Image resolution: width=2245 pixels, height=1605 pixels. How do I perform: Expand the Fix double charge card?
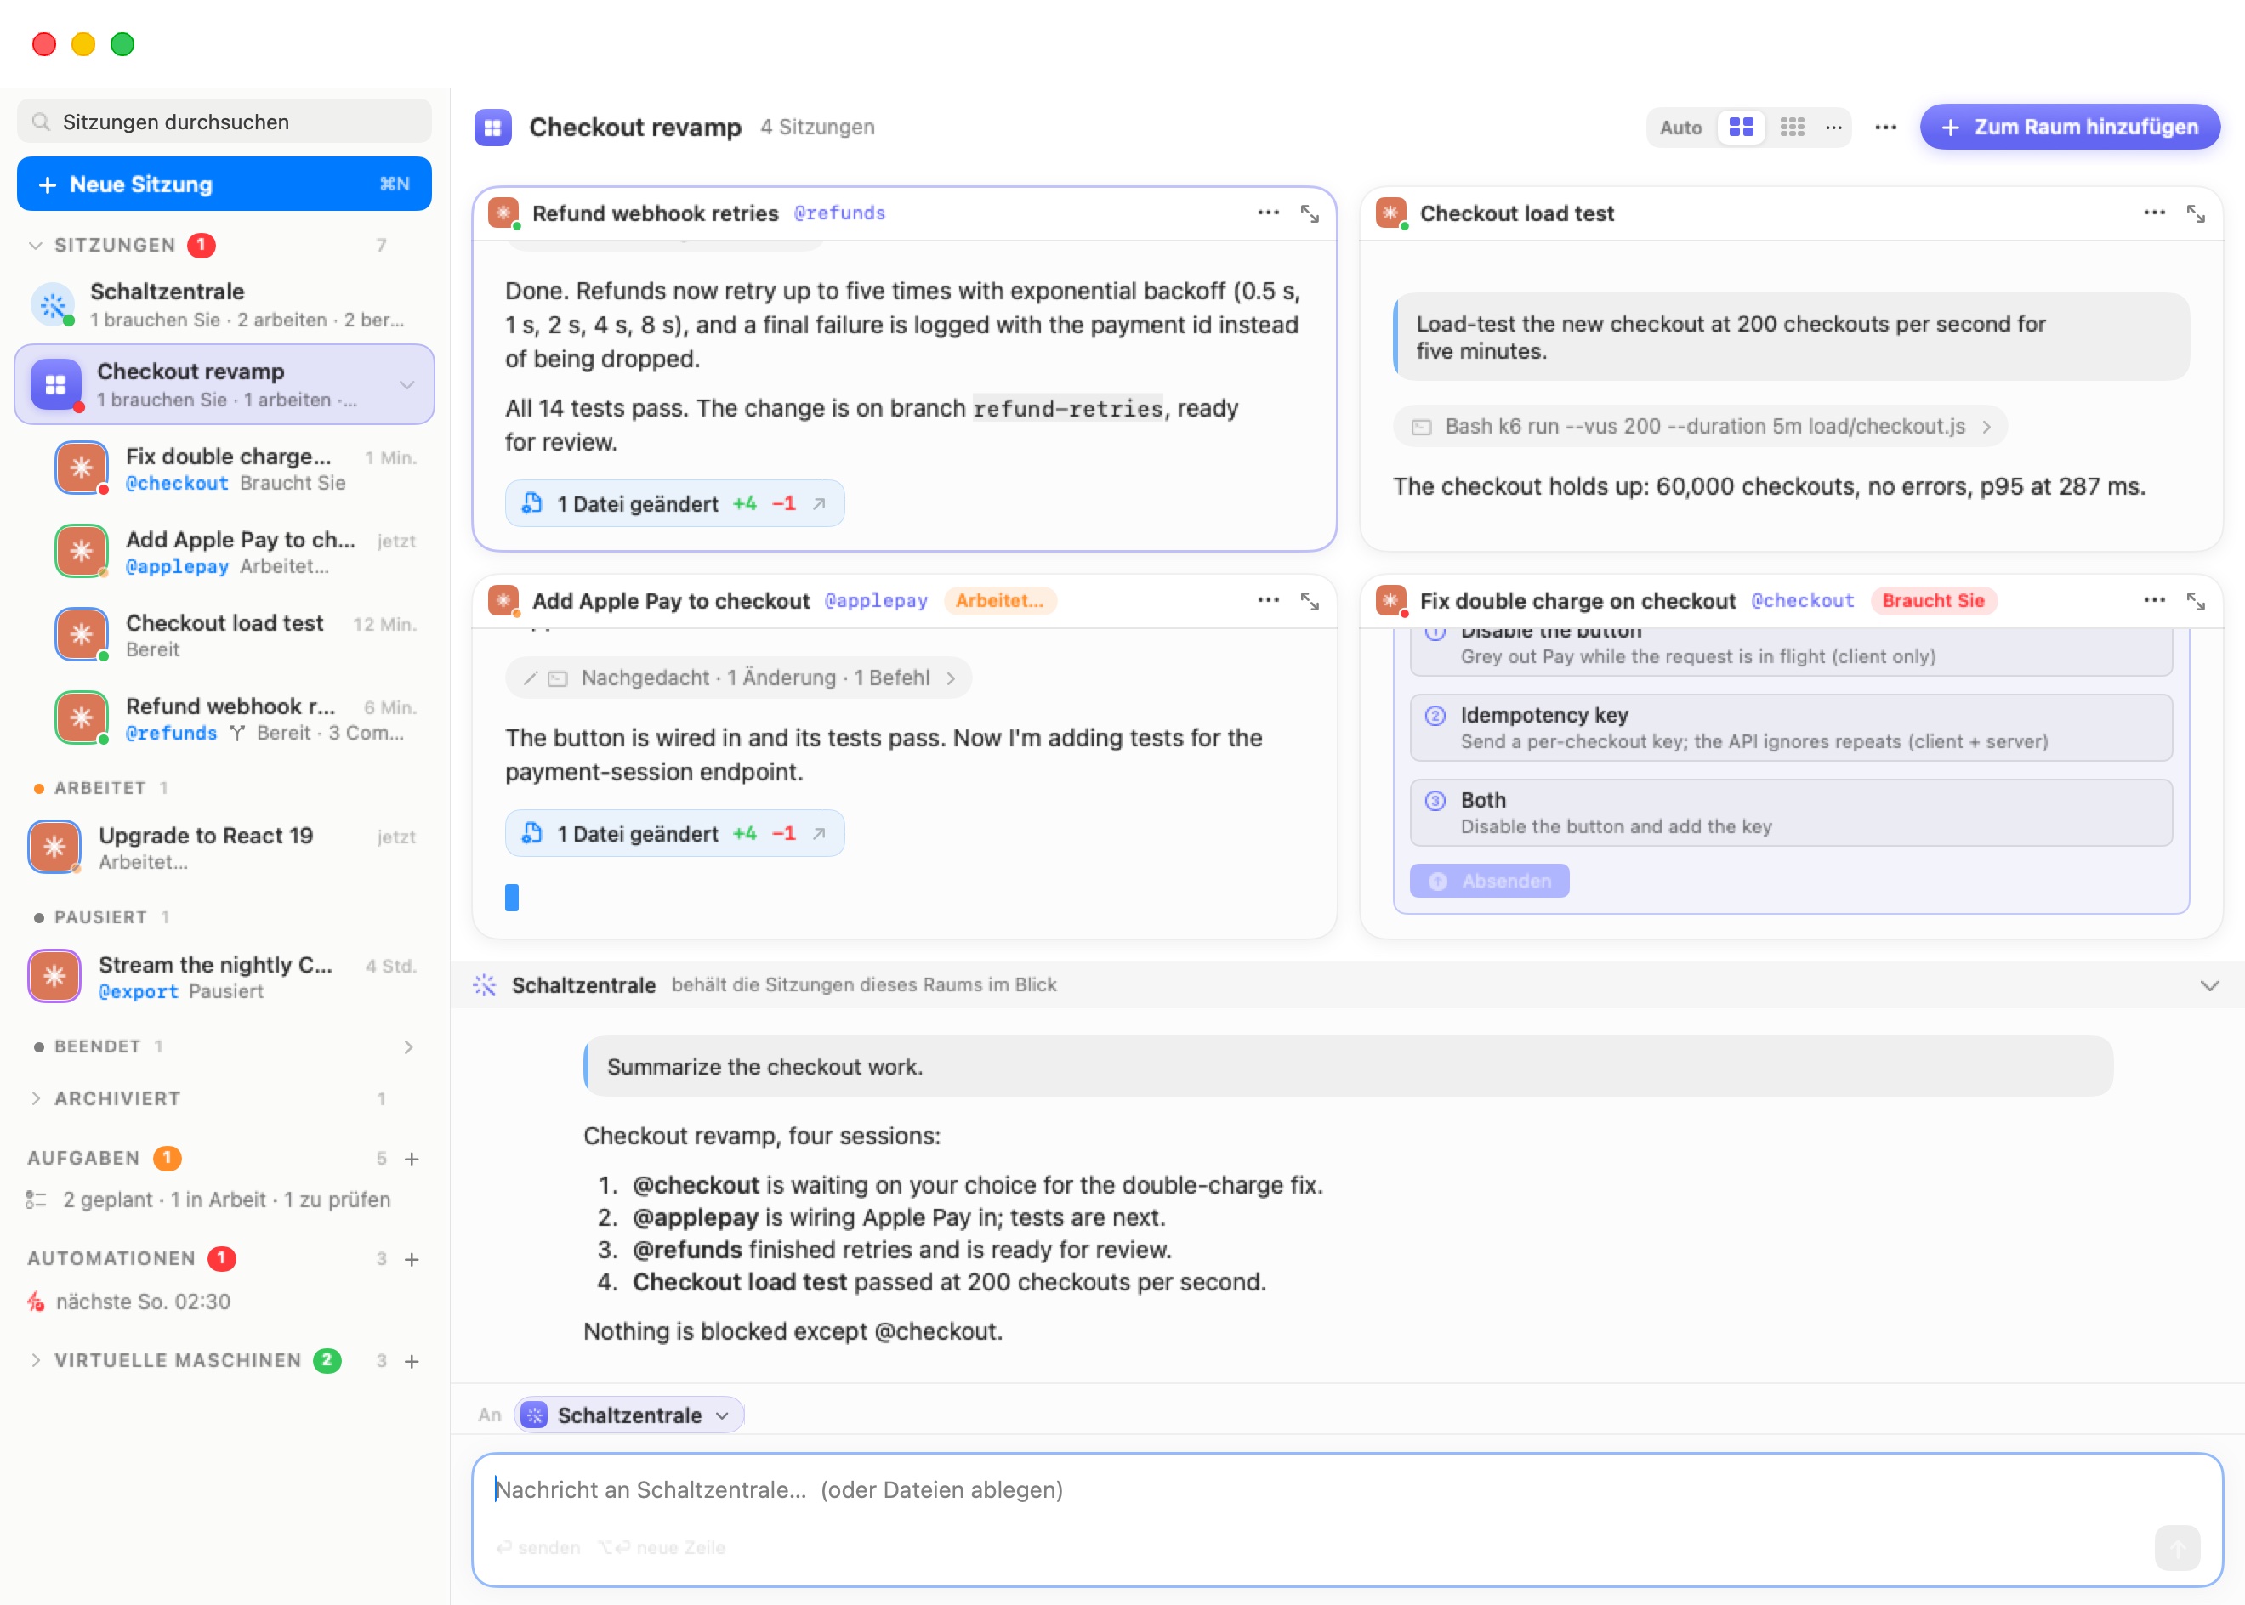pos(2196,601)
